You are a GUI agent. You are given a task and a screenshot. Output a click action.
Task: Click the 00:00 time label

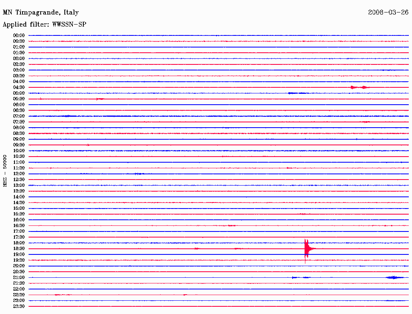[19, 35]
